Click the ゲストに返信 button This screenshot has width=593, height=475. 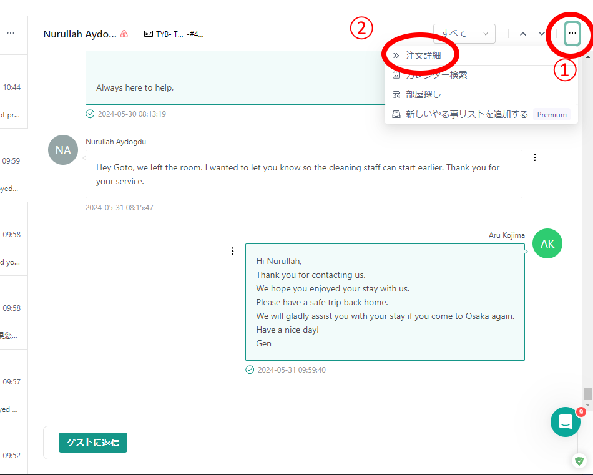(93, 443)
